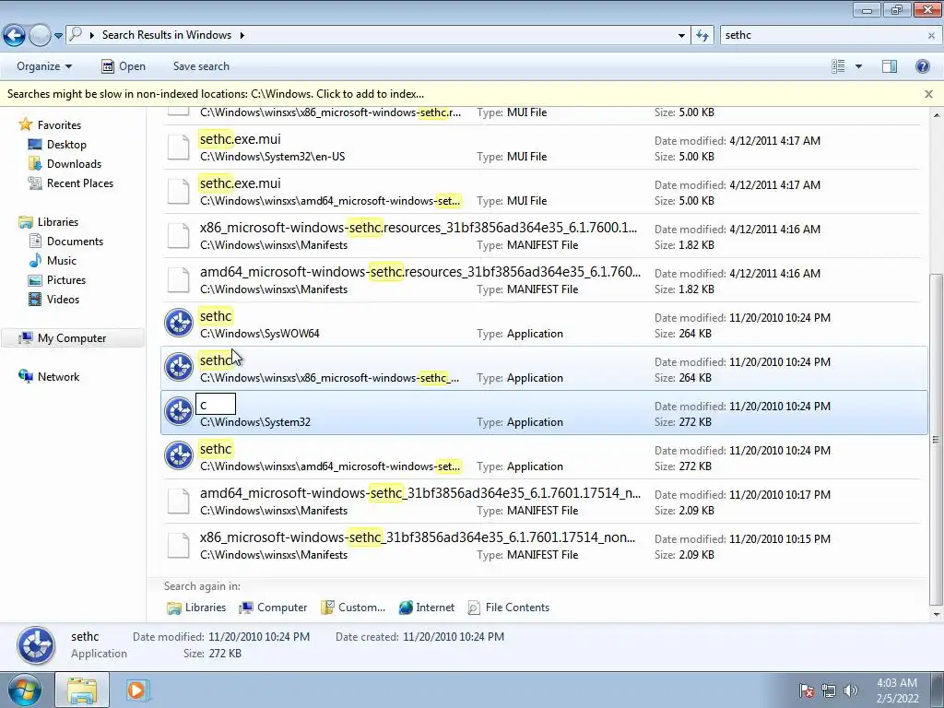
Task: Select sethc.exe.mui in the amd64 winsxs folder
Action: click(544, 192)
